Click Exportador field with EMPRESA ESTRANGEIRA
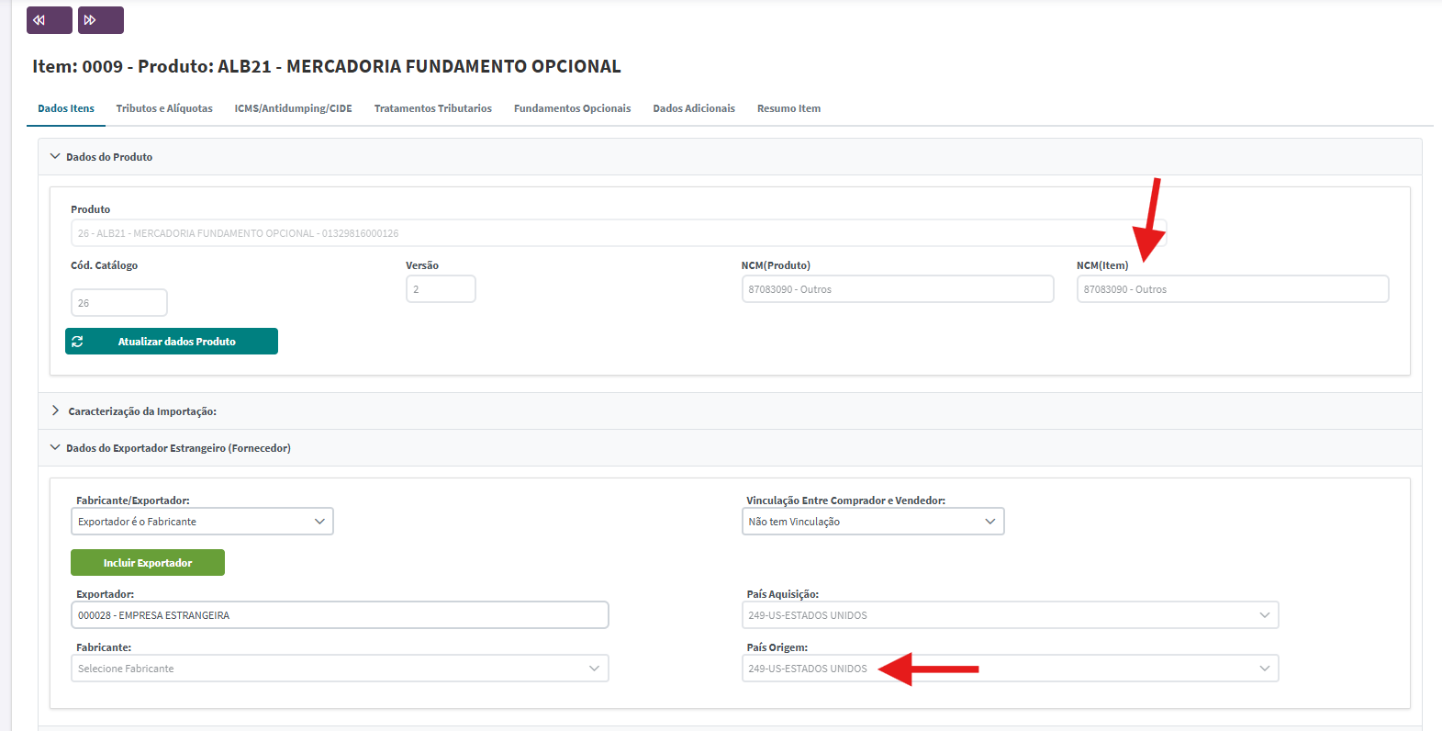 (340, 615)
